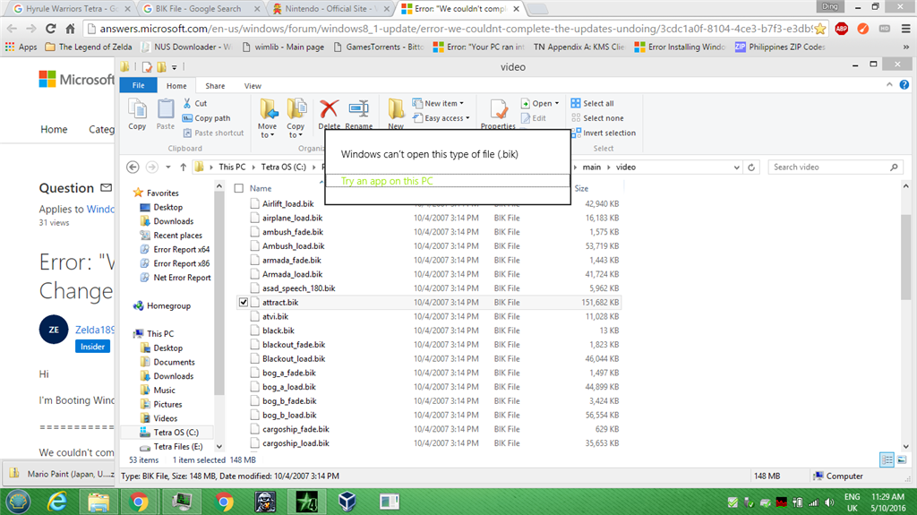The width and height of the screenshot is (917, 515).
Task: Collapse the ribbon with the chevron
Action: (x=889, y=85)
